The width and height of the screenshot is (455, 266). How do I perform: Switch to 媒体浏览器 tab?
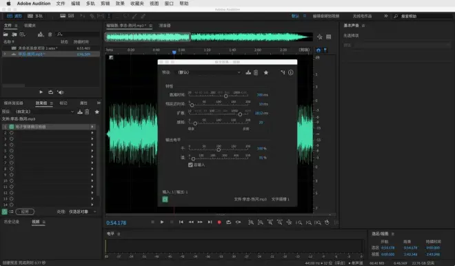pyautogui.click(x=13, y=103)
